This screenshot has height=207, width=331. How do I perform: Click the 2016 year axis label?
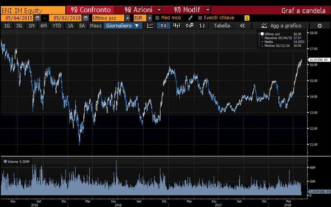[x=118, y=205]
